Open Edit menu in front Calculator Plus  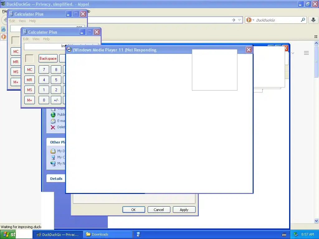26,39
